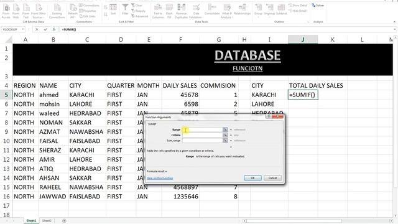Click Sum_range collapse dialog button
Image resolution: width=398 pixels, height=224 pixels.
pos(225,141)
